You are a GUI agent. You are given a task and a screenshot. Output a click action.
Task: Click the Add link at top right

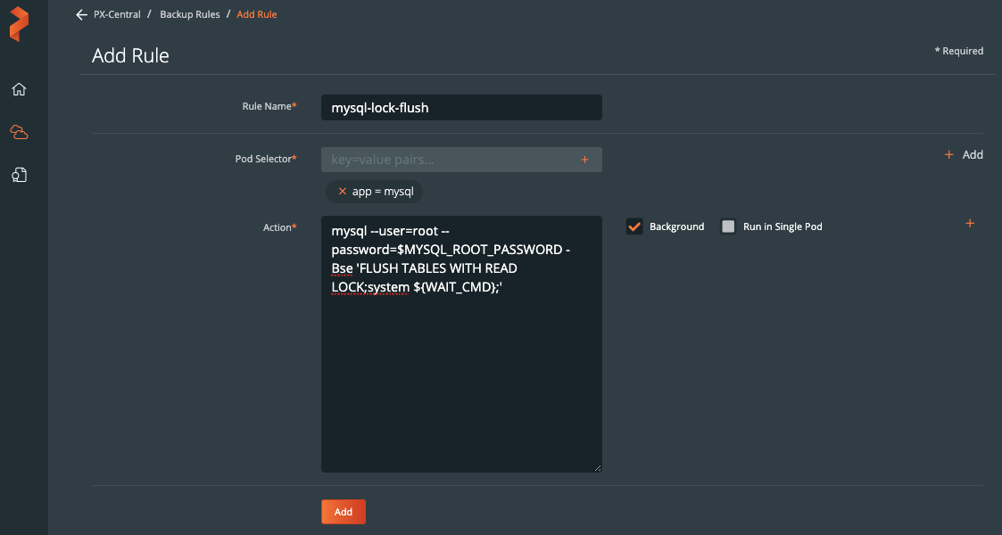click(965, 154)
